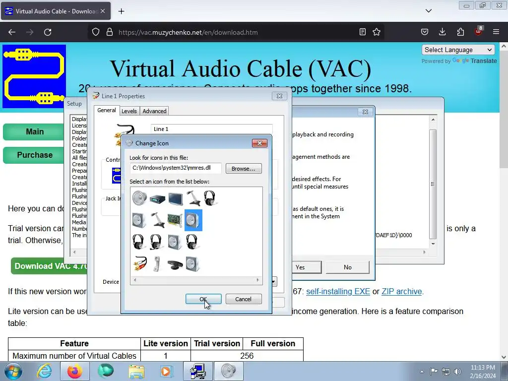Viewport: 508px width, 381px height.
Task: Show hidden system tray icons
Action: [x=422, y=372]
